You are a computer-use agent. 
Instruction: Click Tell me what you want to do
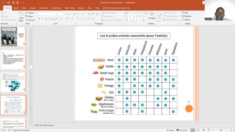click(116, 8)
